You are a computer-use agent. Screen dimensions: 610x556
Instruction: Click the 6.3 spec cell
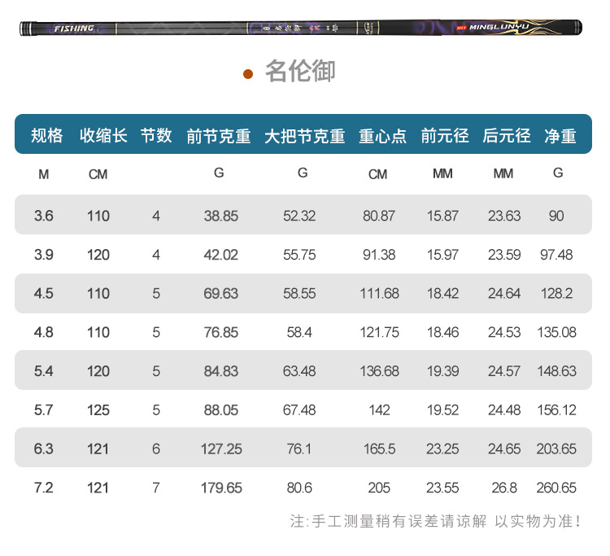click(x=44, y=449)
